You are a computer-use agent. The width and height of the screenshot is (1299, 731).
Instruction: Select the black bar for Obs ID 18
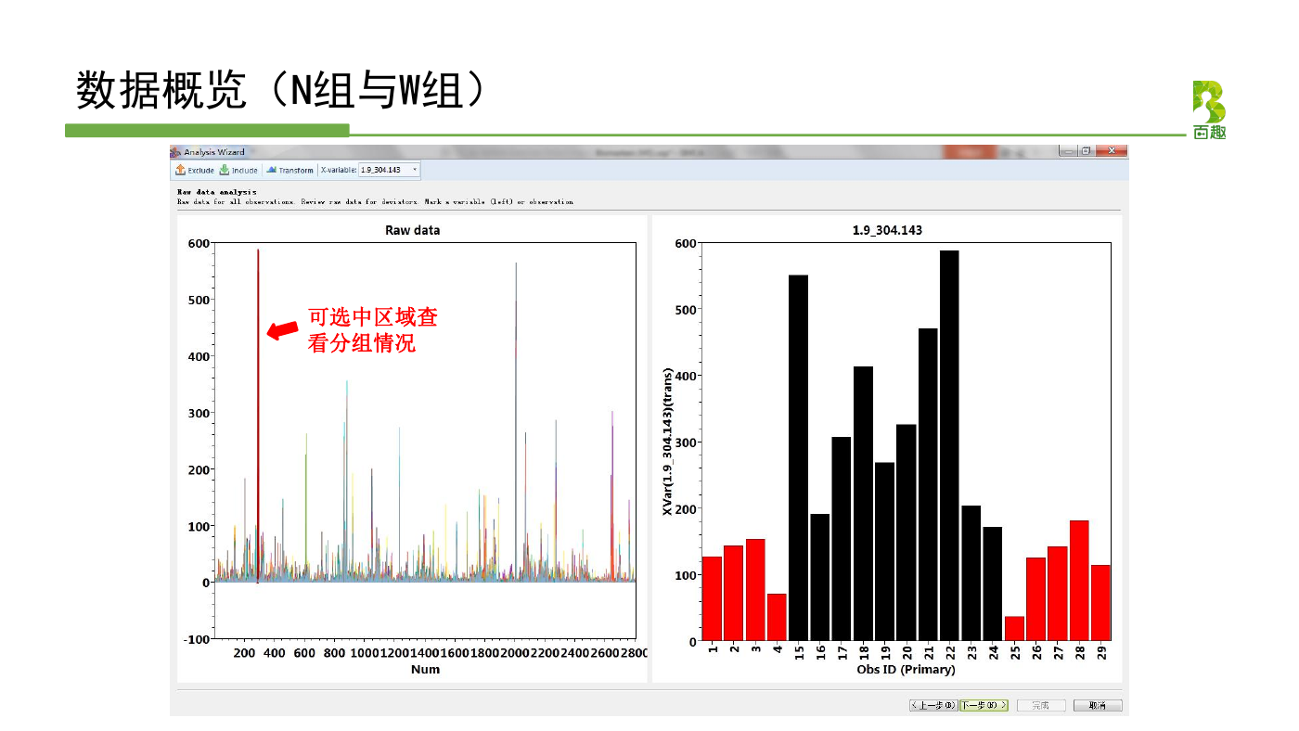pyautogui.click(x=863, y=504)
